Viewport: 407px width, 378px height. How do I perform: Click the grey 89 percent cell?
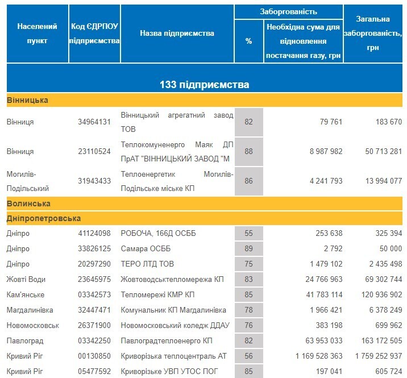(248, 249)
